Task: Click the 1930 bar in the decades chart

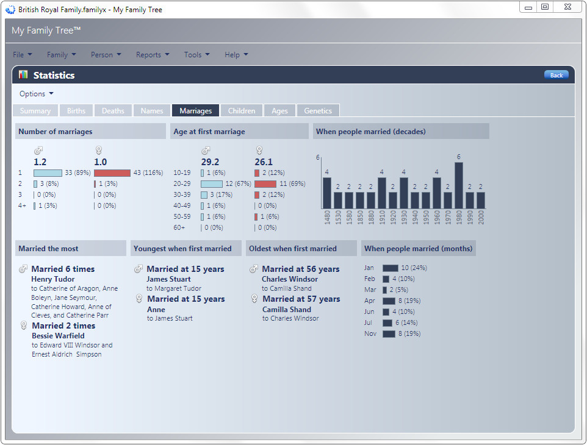Action: [404, 193]
